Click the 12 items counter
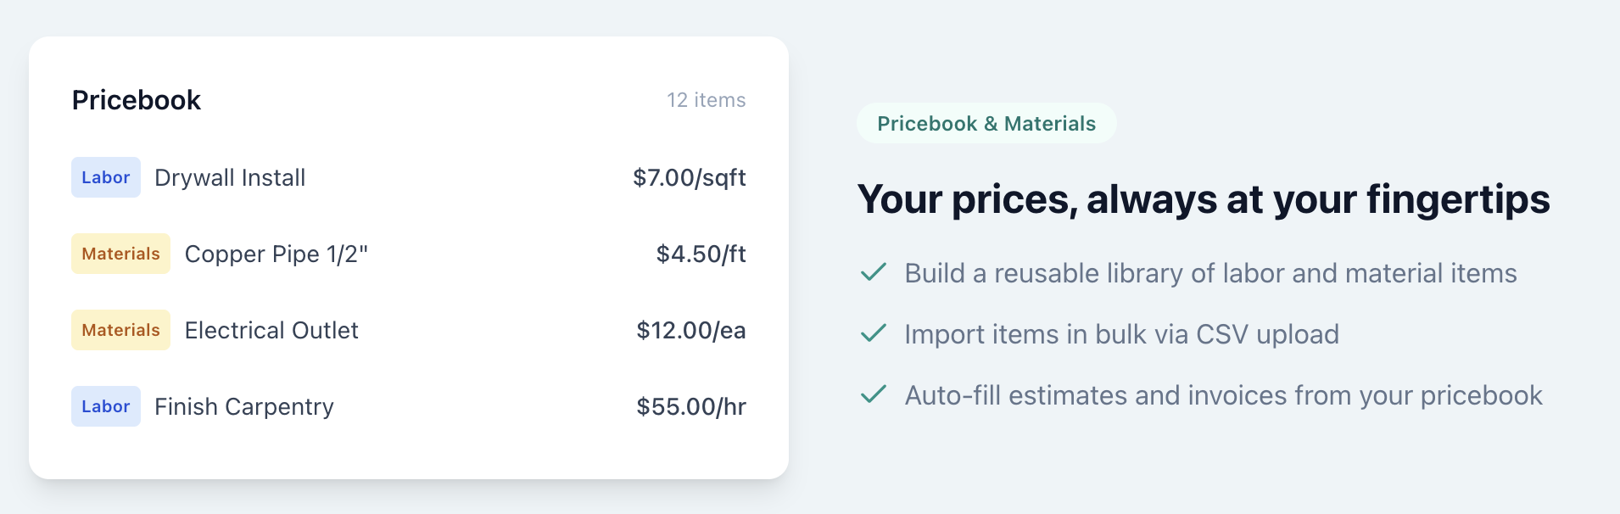This screenshot has height=514, width=1620. 706,99
